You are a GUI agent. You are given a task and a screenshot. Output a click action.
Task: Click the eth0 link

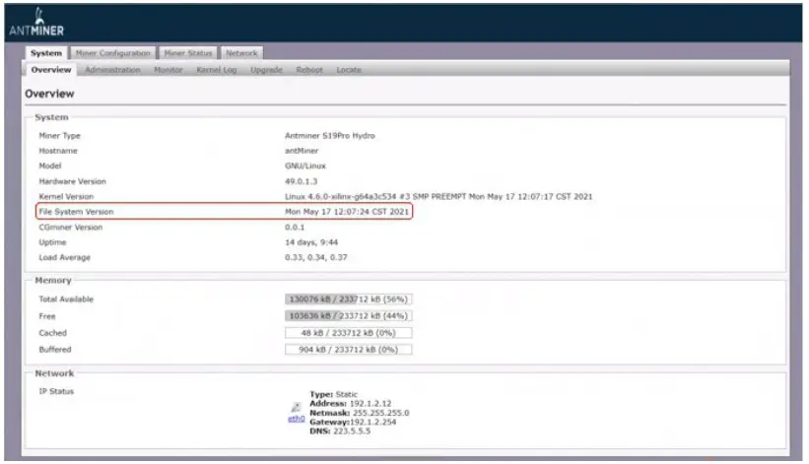[297, 419]
